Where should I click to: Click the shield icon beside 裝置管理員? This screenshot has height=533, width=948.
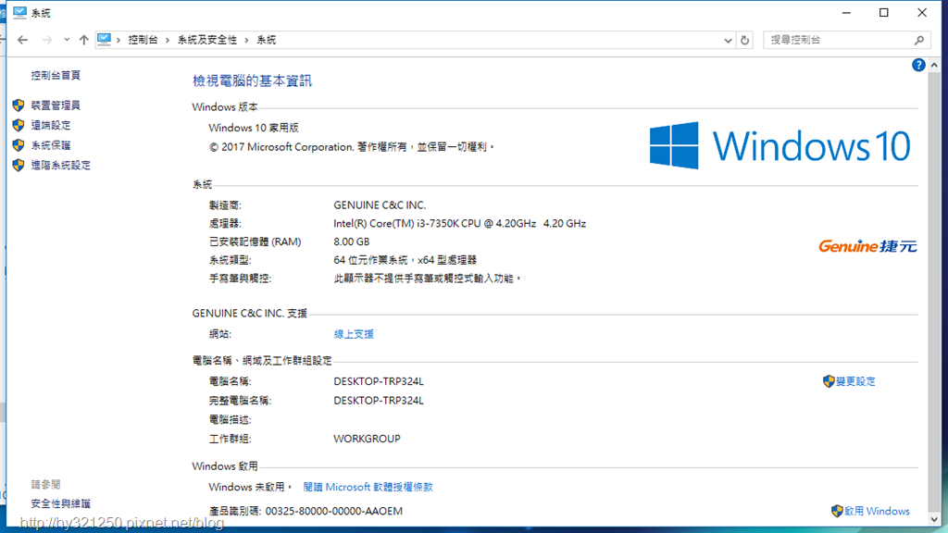click(x=19, y=105)
